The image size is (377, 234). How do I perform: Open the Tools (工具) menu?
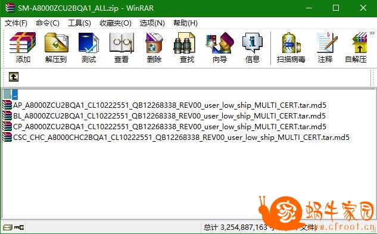click(x=79, y=23)
